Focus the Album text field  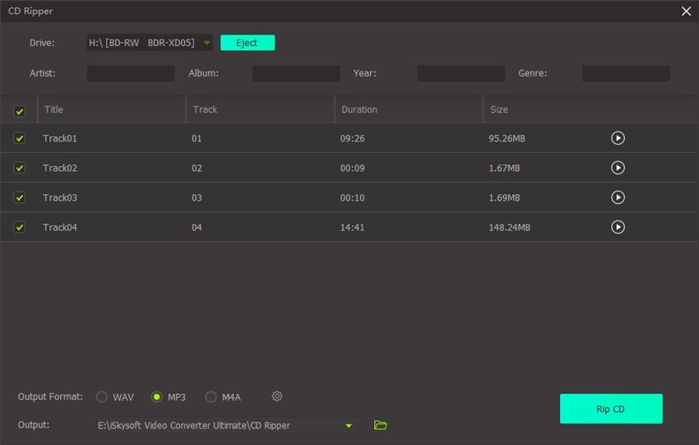(296, 73)
